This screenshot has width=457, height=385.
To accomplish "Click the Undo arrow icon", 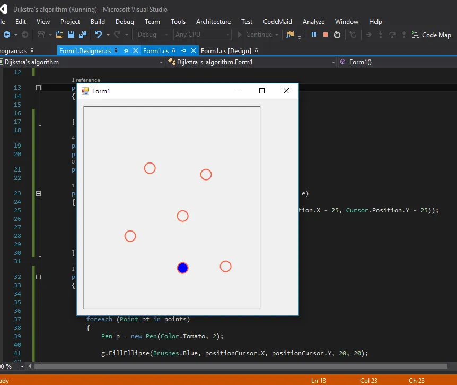I will pyautogui.click(x=98, y=35).
